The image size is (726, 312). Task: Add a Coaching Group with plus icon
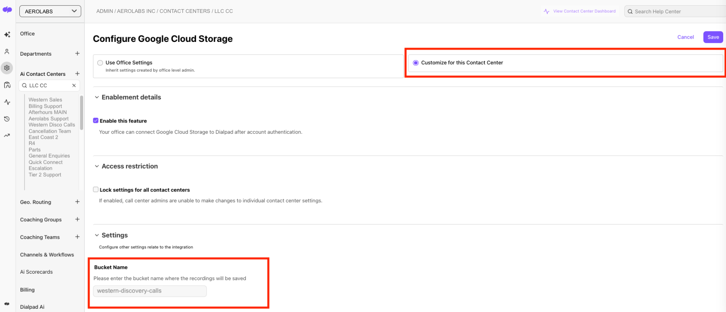(77, 219)
